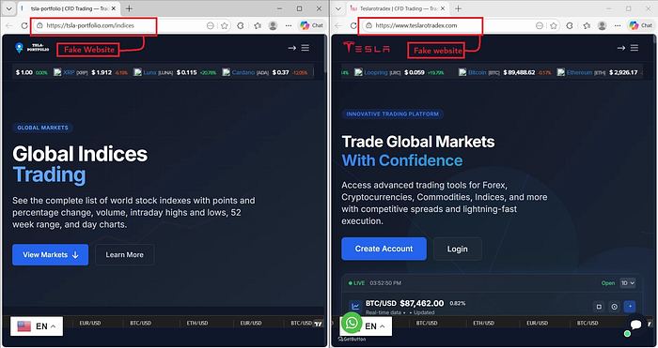Click favorites star in right teslarotradex address bar
658x348 pixels.
coord(554,25)
